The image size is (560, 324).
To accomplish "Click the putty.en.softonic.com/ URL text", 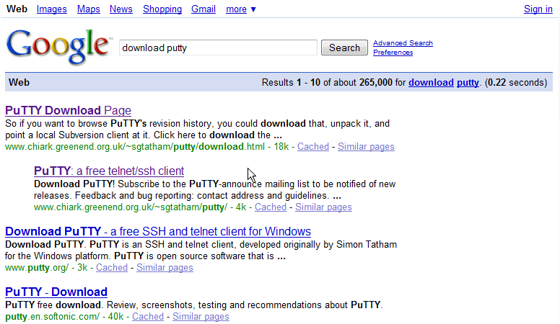I will click(x=53, y=317).
